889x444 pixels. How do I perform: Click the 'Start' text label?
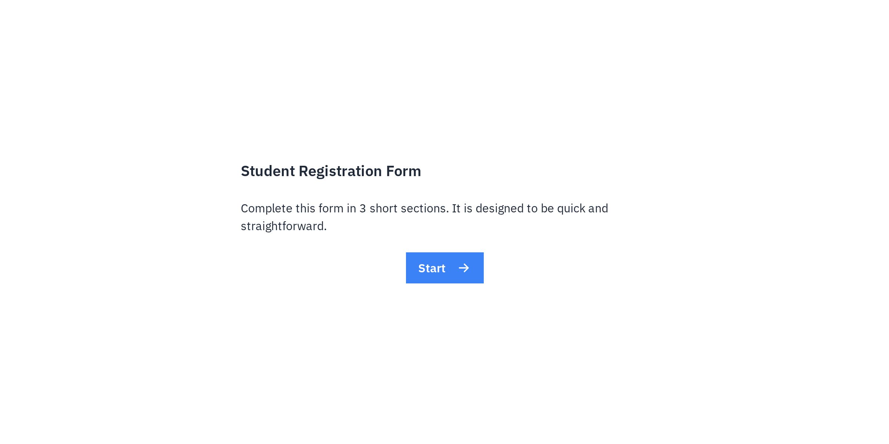click(432, 268)
